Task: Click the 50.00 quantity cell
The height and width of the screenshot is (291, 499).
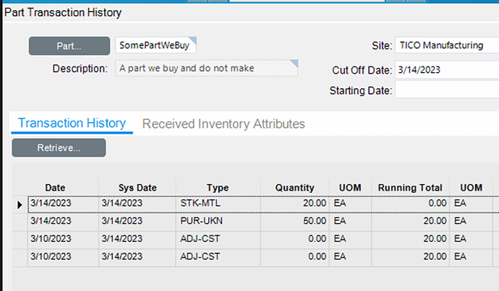Action: coord(294,221)
